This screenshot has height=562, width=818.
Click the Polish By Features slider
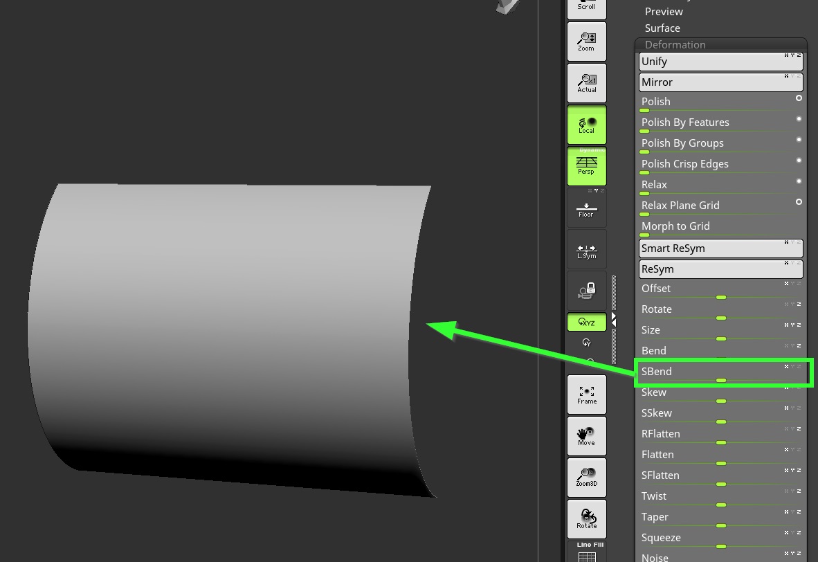(x=721, y=124)
